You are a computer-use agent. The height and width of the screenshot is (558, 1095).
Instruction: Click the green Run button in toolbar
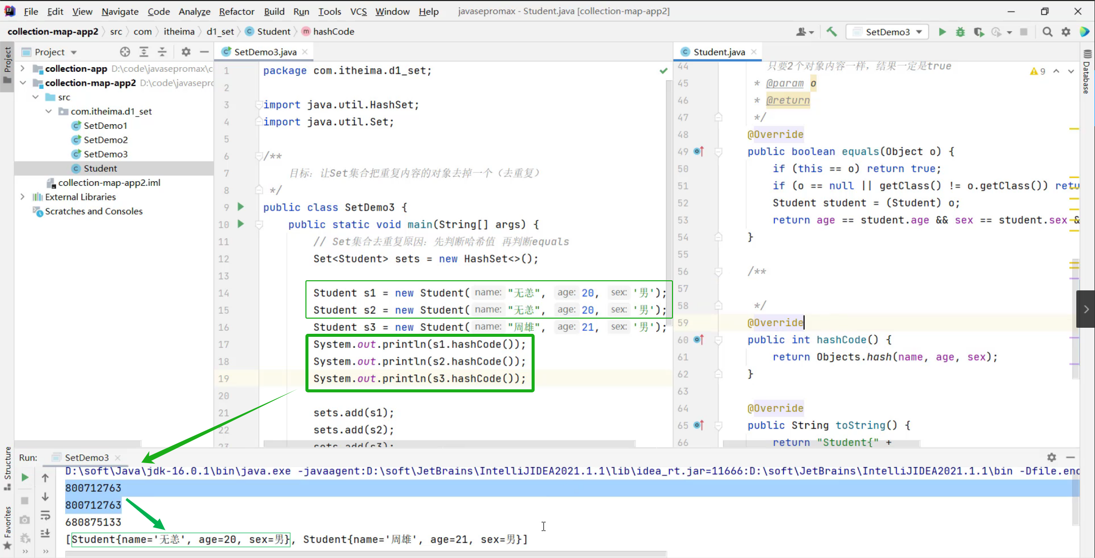pos(942,32)
